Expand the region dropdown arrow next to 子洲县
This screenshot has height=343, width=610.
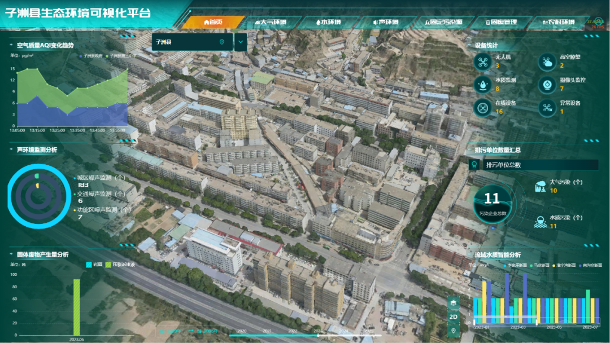point(241,42)
